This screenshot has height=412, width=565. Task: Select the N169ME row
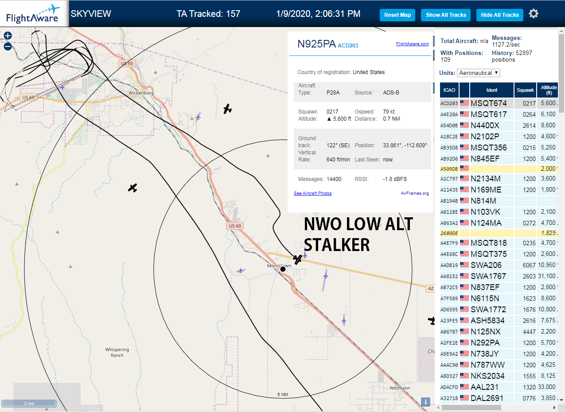(x=499, y=190)
